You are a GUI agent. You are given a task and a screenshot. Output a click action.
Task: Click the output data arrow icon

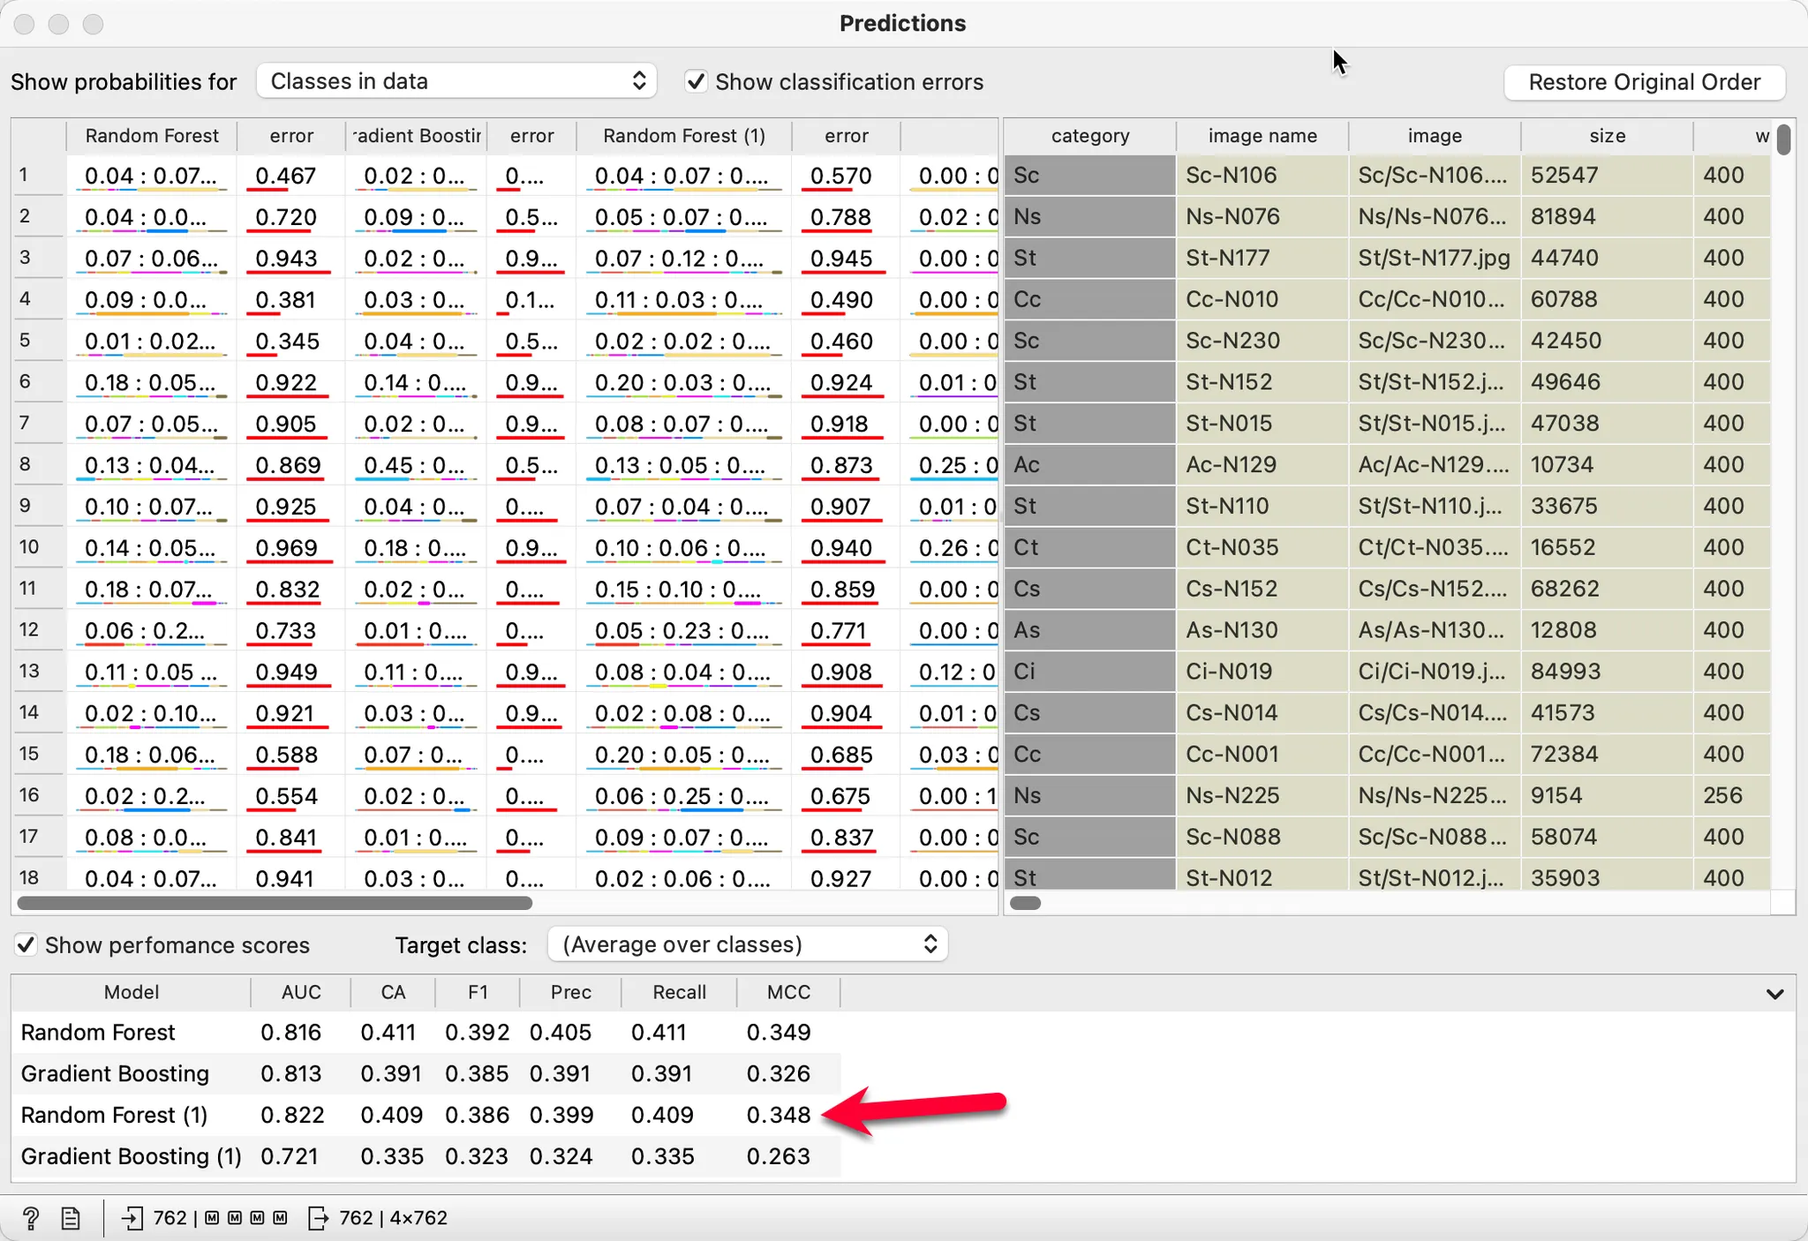318,1218
